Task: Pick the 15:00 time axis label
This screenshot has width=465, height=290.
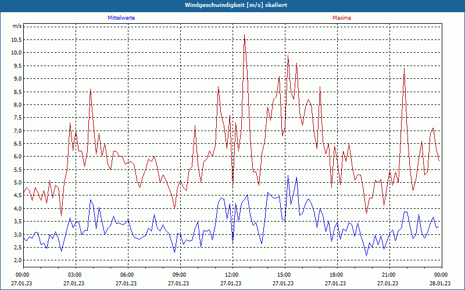Action: (x=284, y=275)
